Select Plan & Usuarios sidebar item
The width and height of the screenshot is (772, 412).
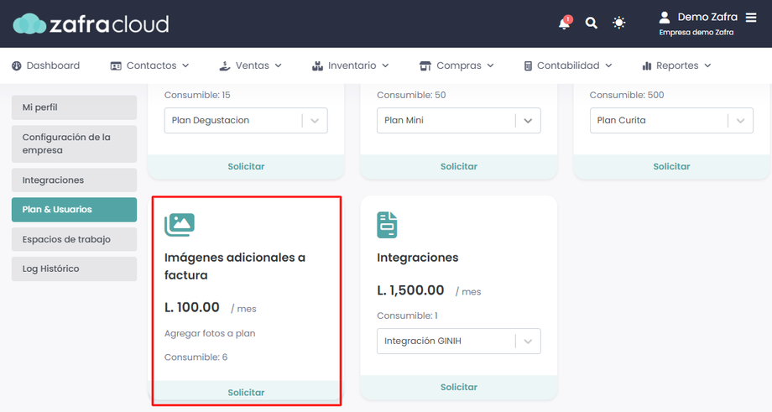pyautogui.click(x=75, y=210)
